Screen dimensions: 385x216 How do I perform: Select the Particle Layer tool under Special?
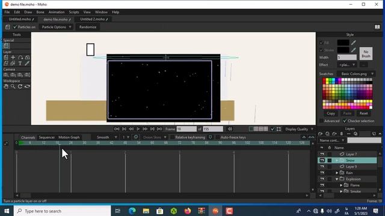(6, 46)
